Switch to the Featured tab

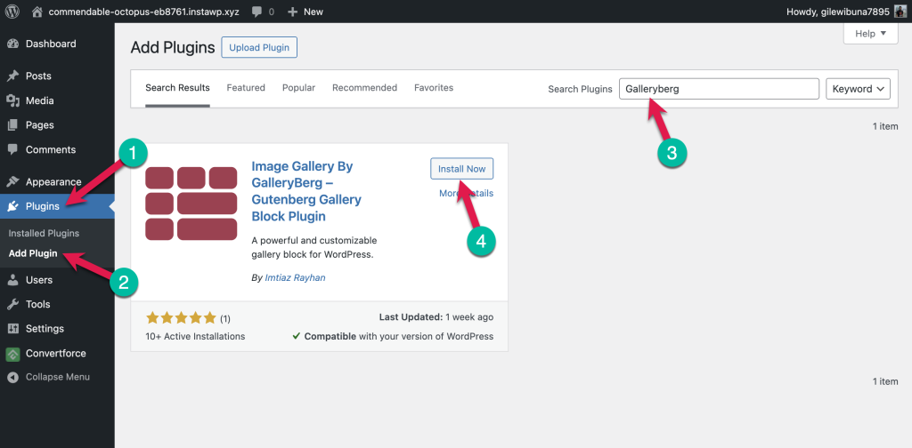pos(246,88)
